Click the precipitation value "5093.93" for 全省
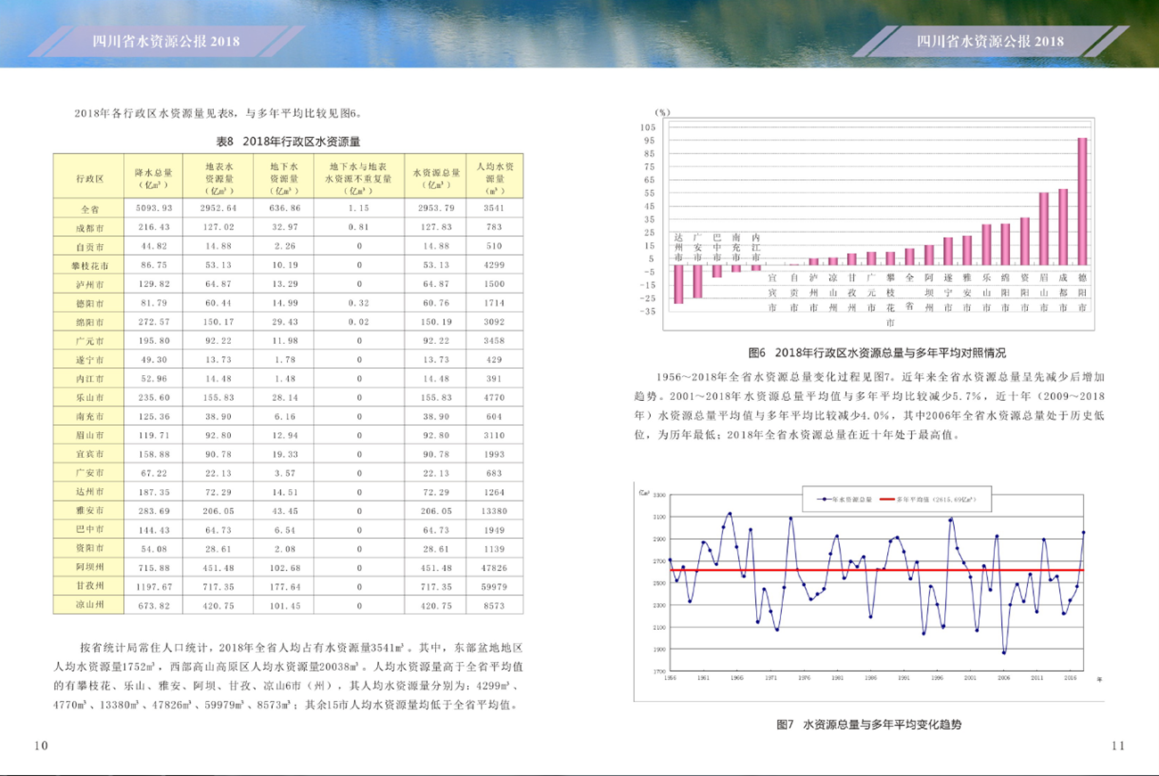The height and width of the screenshot is (776, 1159). 153,208
